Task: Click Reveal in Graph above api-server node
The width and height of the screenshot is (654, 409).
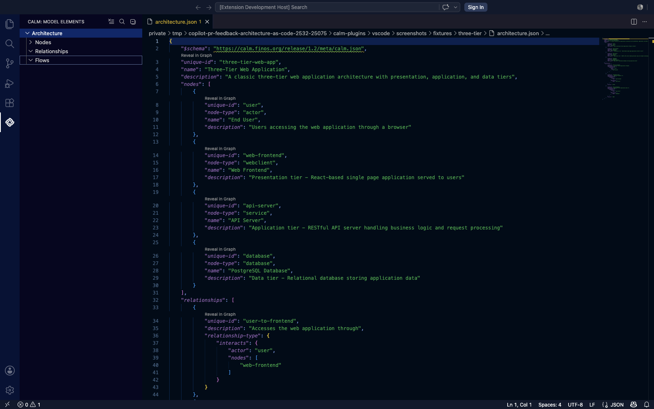Action: (220, 199)
